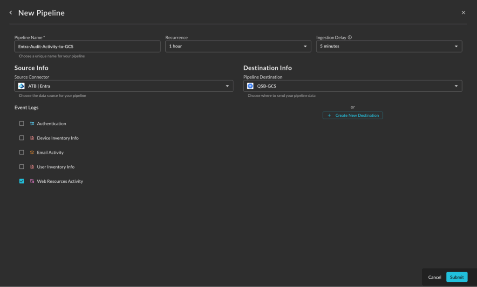Submit the new pipeline
This screenshot has width=477, height=287.
pos(457,277)
